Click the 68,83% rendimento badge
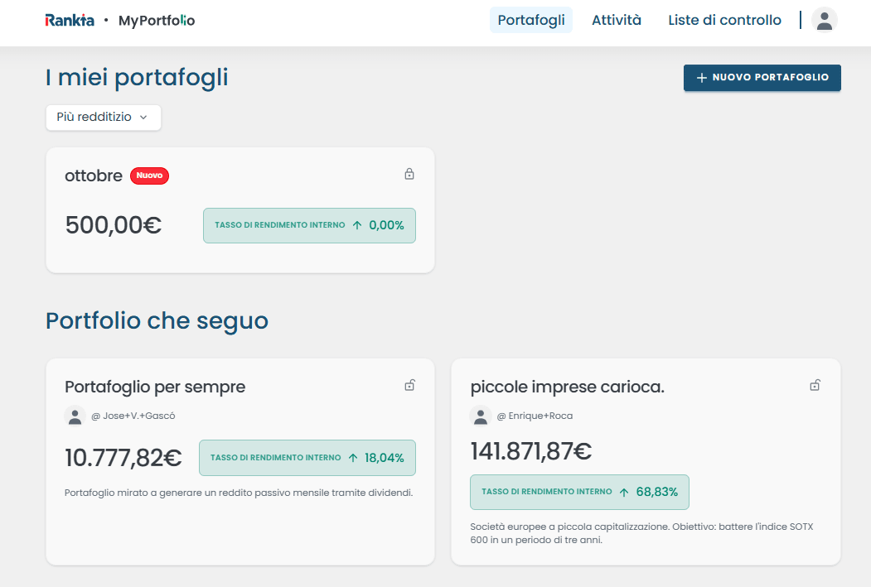The height and width of the screenshot is (587, 871). [578, 491]
